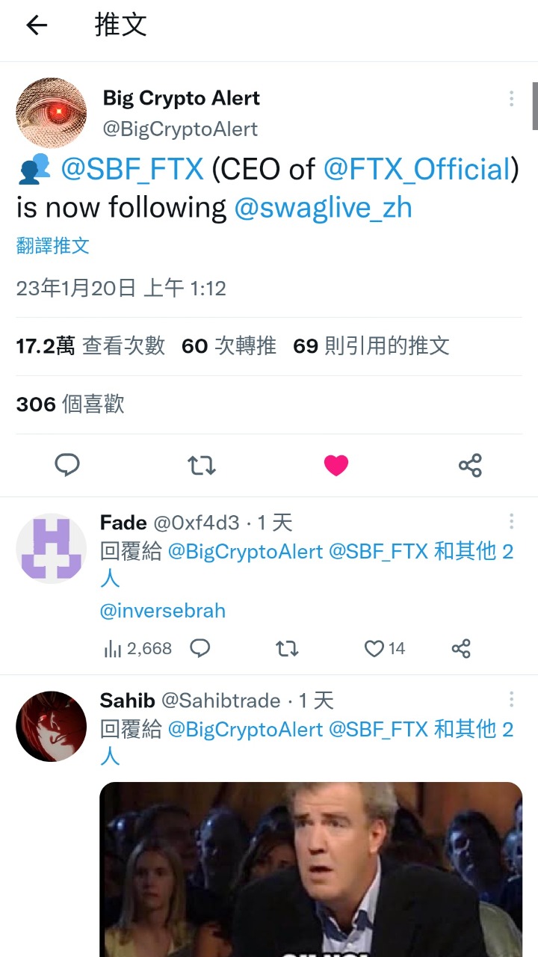Reply to Fade's comment

coord(200,648)
